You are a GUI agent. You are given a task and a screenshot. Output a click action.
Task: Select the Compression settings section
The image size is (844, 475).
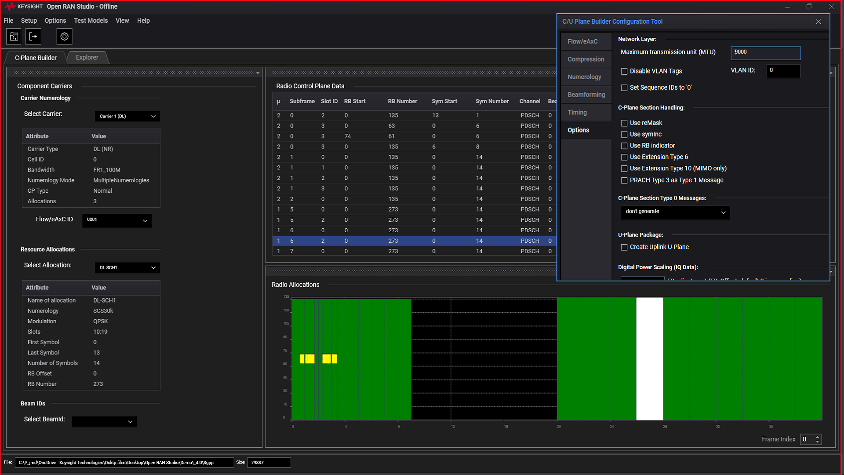(x=586, y=59)
